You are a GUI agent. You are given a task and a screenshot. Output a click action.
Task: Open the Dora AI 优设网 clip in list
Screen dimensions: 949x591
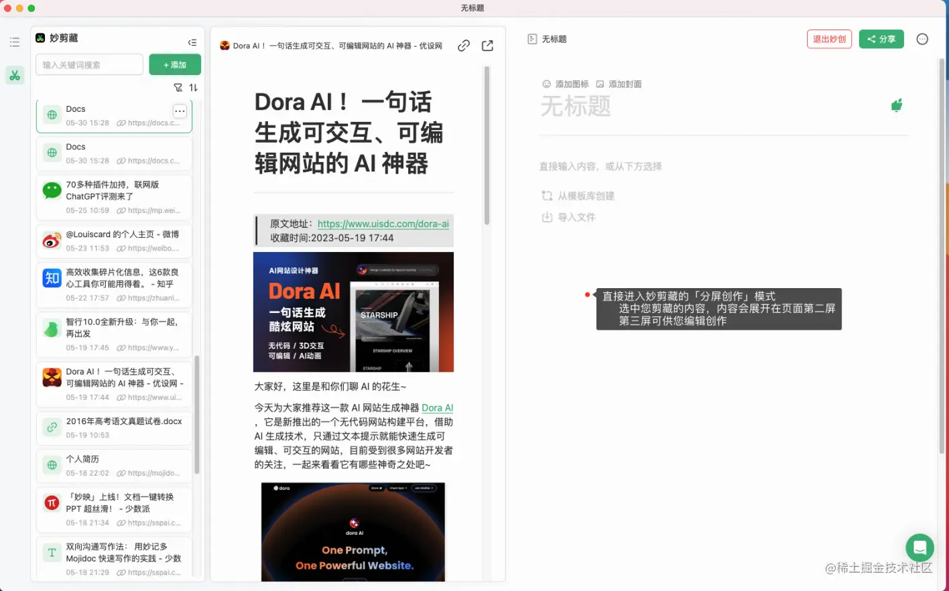pyautogui.click(x=114, y=384)
